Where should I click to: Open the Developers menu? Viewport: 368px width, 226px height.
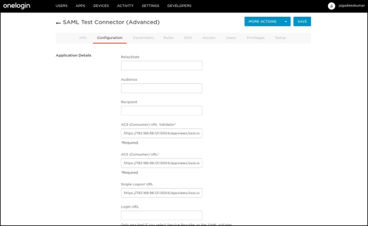[179, 5]
